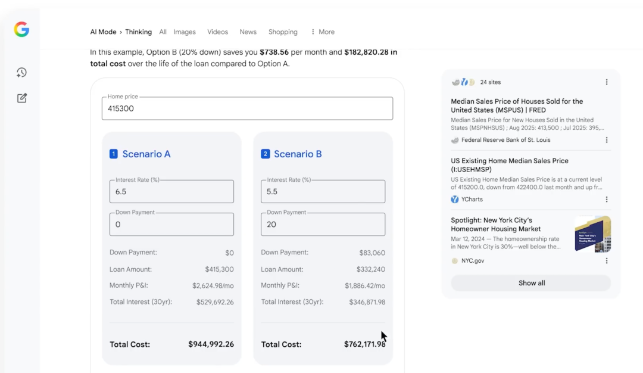Click the Show all sources button
Screen dimensions: 643x373
tap(531, 283)
